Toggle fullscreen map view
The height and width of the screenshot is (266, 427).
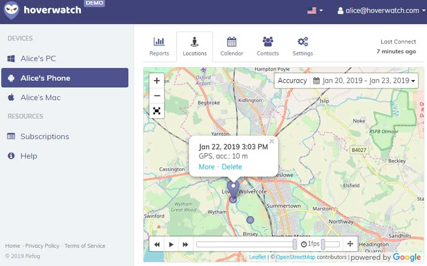[157, 111]
